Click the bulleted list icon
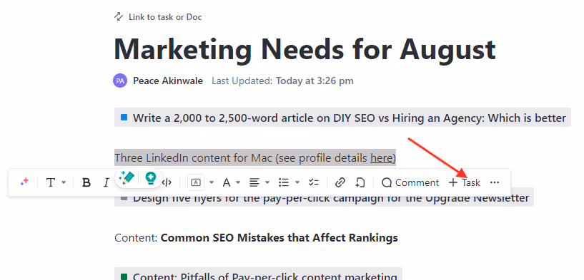This screenshot has width=584, height=280. tap(284, 182)
